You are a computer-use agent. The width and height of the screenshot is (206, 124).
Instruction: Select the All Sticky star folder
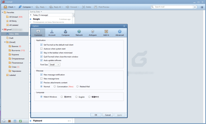(x=12, y=21)
